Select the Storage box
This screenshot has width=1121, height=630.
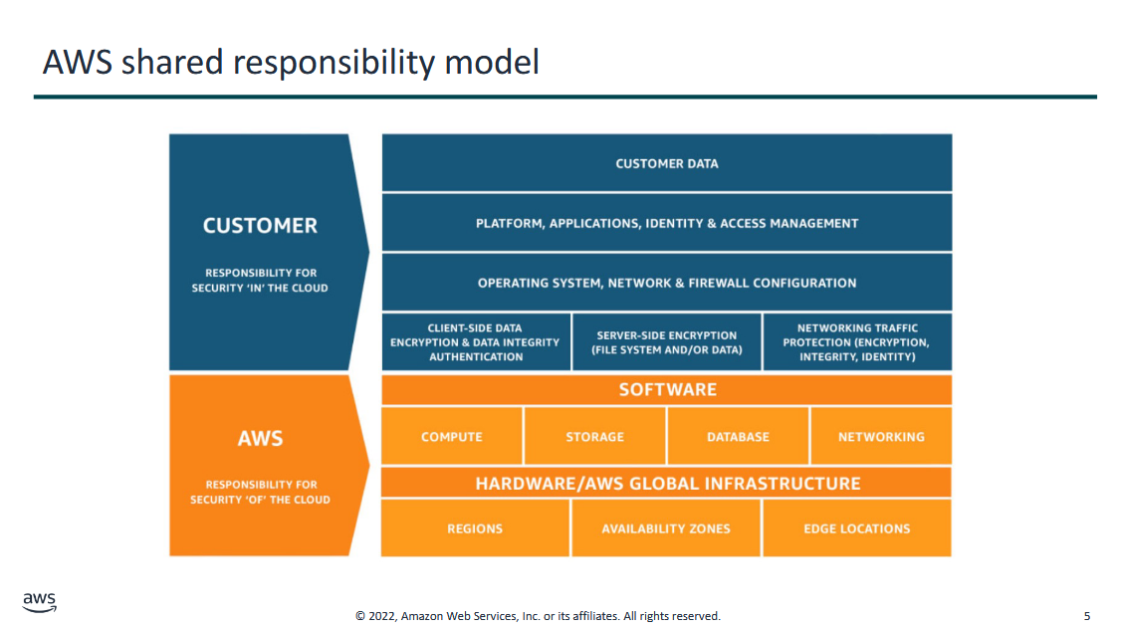pos(594,437)
